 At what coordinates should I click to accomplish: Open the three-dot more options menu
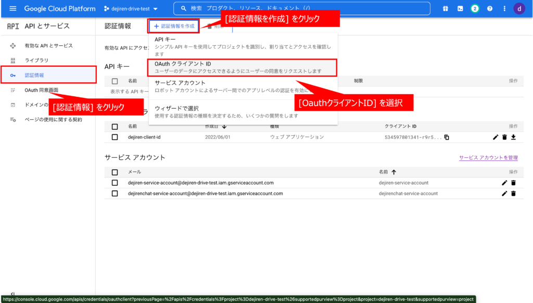click(504, 8)
